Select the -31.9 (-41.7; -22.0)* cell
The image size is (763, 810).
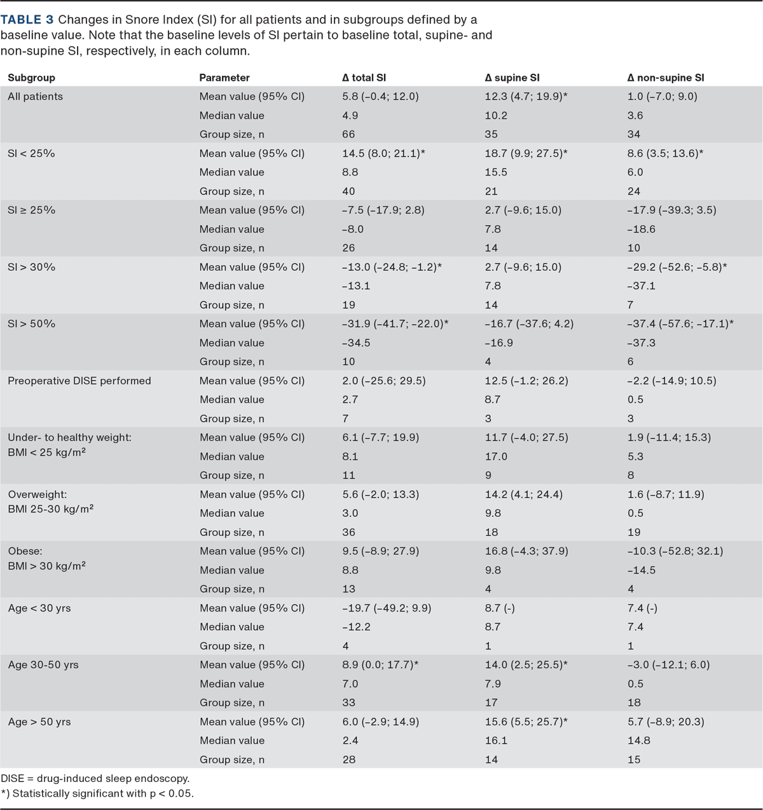[395, 324]
